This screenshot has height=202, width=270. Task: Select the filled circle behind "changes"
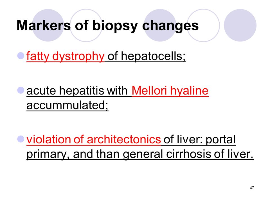(x=160, y=25)
